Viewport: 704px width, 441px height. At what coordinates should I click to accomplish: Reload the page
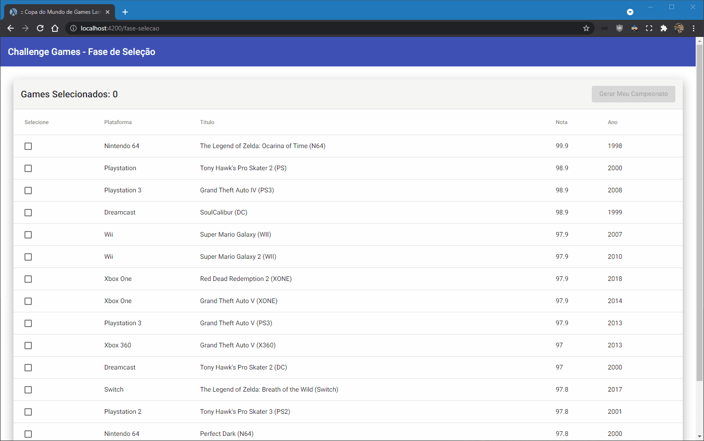point(40,28)
